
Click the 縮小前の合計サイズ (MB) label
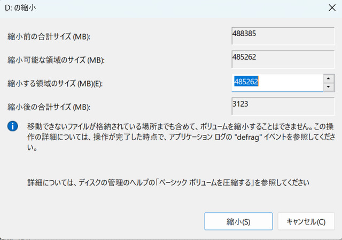(49, 37)
